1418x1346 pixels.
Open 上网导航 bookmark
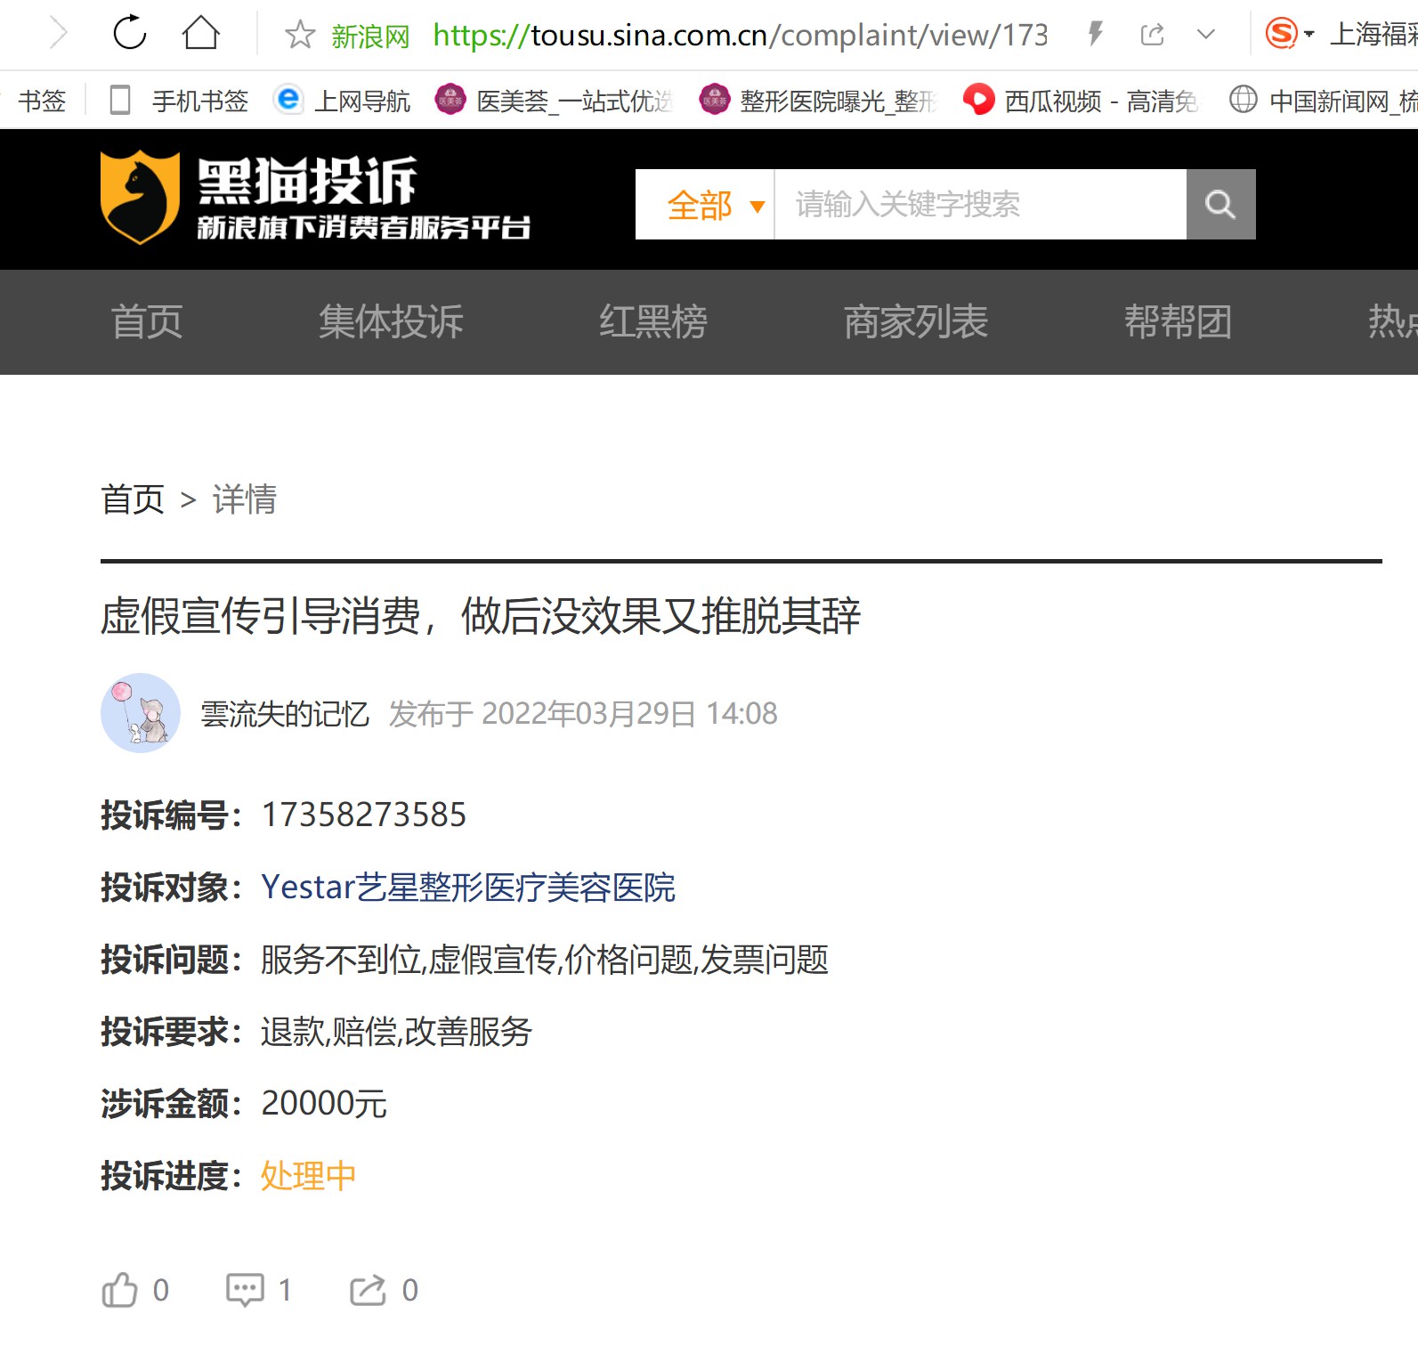coord(343,101)
